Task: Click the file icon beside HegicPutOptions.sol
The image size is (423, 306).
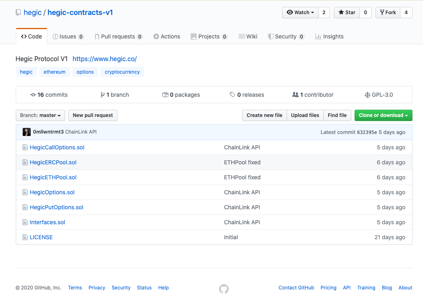Action: point(25,207)
